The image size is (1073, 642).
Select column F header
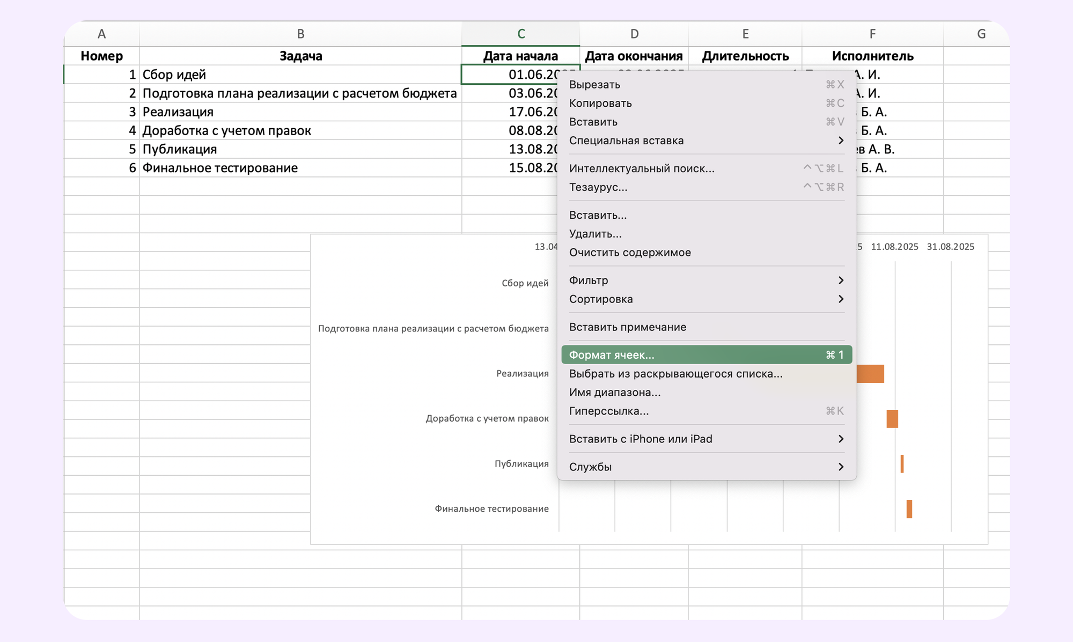point(873,34)
